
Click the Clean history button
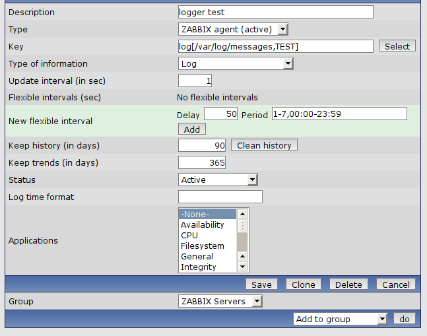coord(264,145)
